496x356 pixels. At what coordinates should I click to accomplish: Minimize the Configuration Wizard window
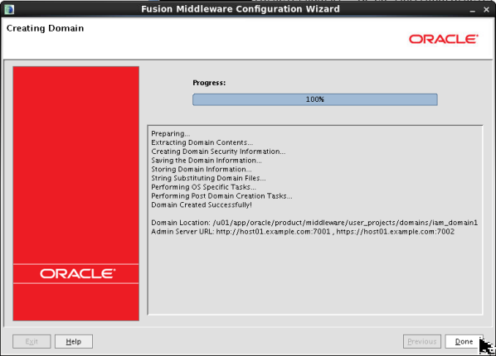(x=473, y=10)
